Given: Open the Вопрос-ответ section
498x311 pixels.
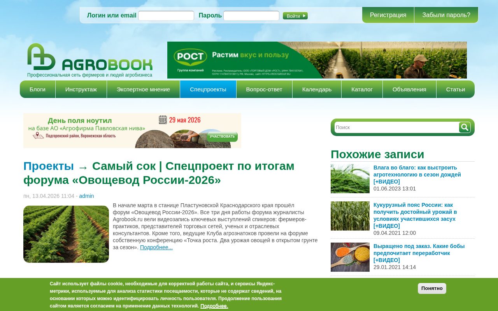Looking at the screenshot, I should pyautogui.click(x=264, y=89).
